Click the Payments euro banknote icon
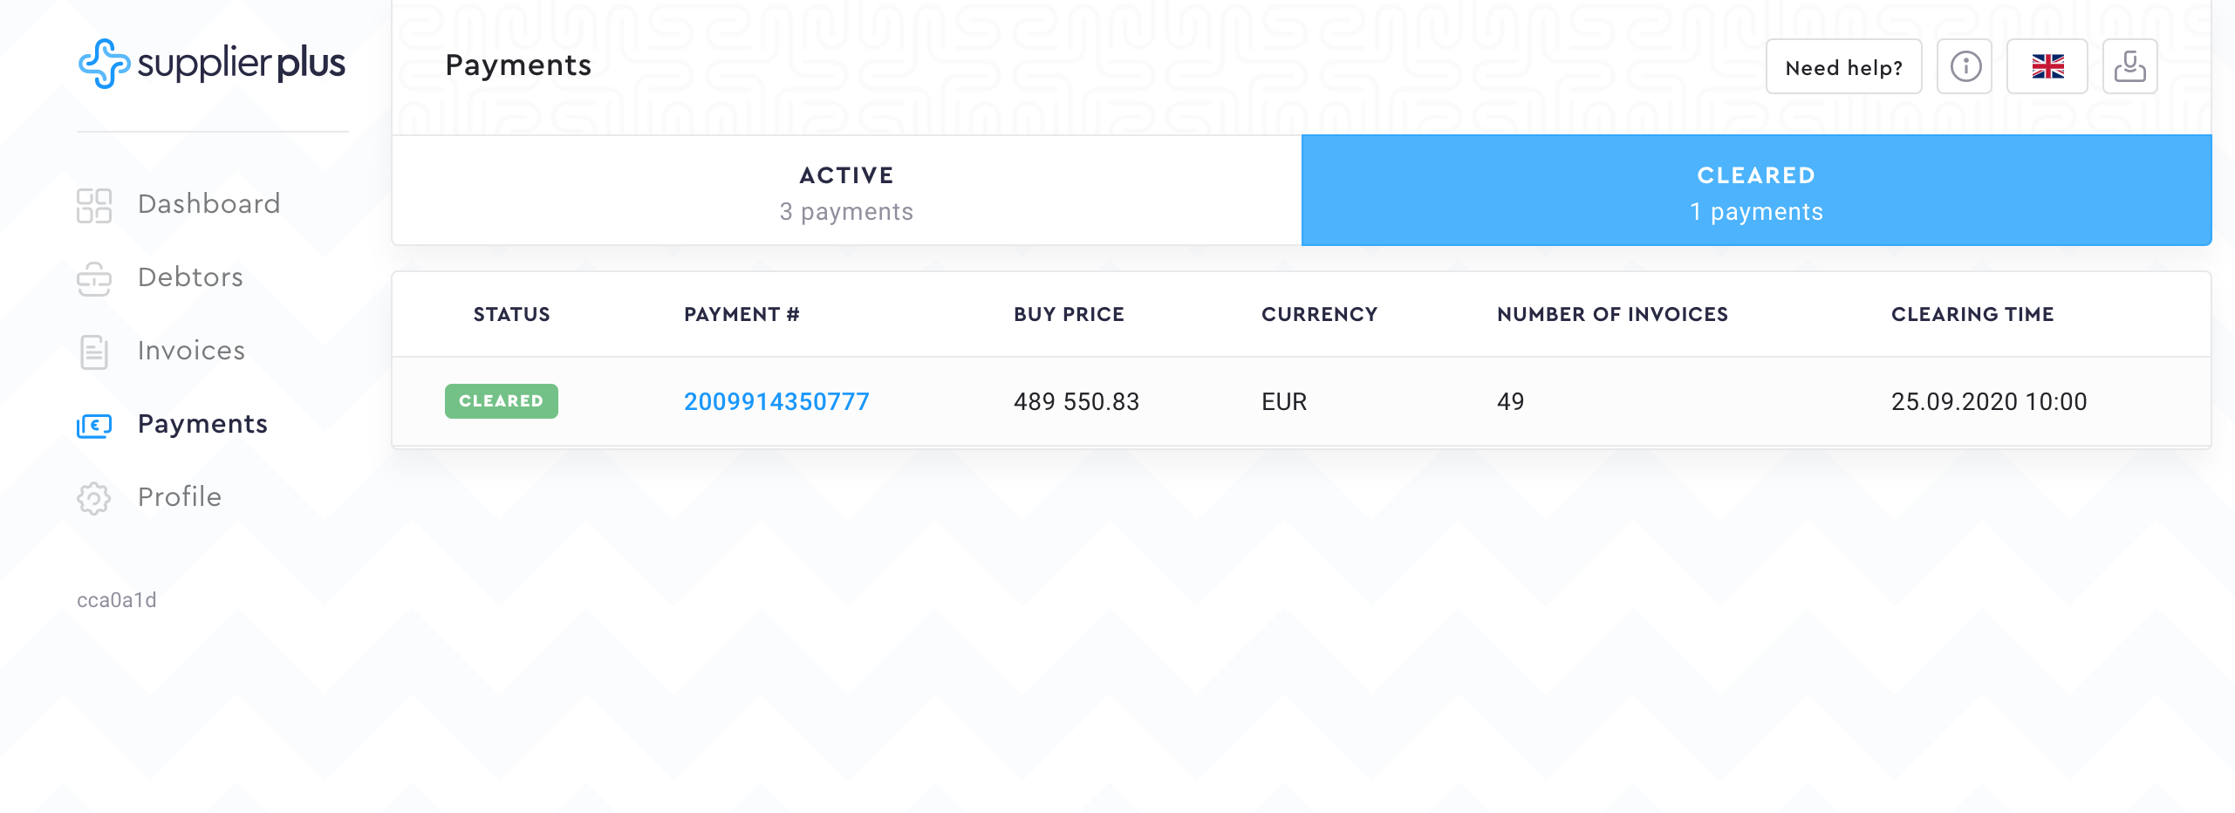This screenshot has width=2235, height=813. (94, 426)
